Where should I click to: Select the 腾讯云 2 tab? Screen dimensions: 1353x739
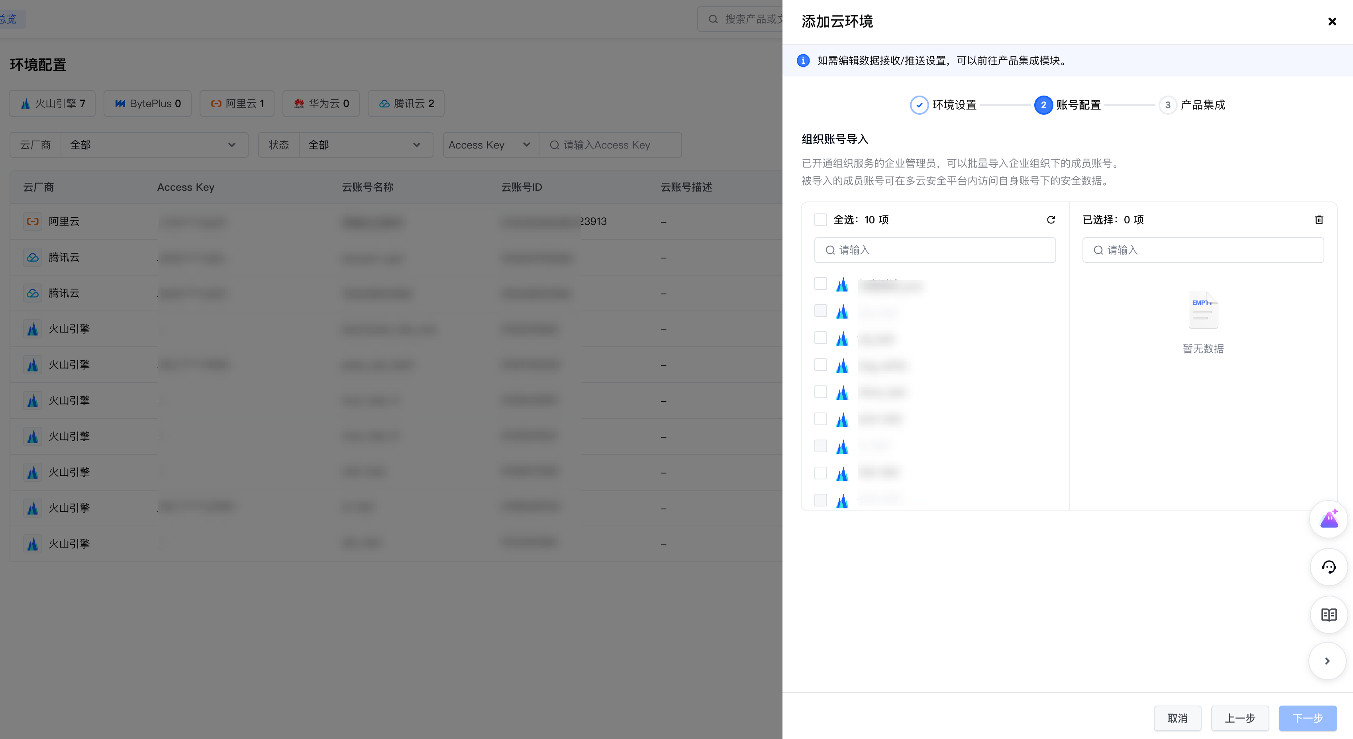point(406,104)
